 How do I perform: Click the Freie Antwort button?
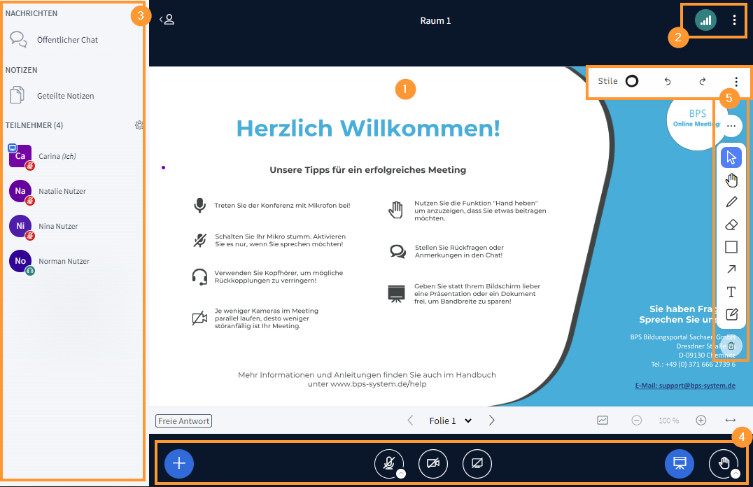(x=183, y=421)
